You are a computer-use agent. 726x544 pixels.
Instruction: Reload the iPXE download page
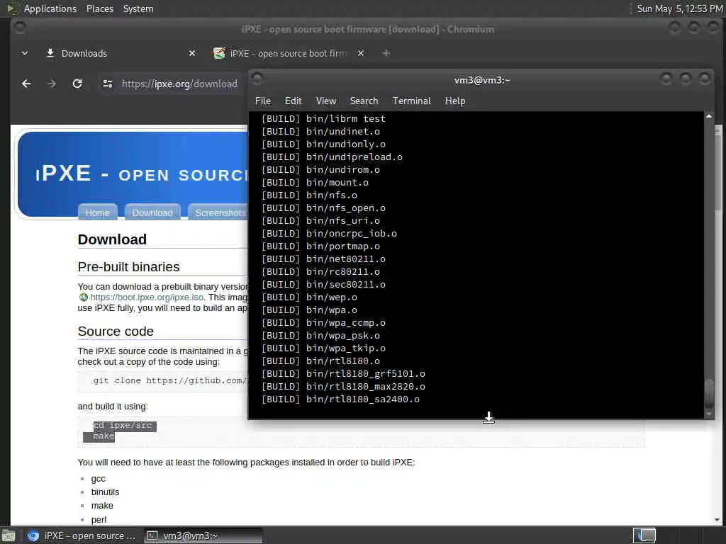pos(77,84)
